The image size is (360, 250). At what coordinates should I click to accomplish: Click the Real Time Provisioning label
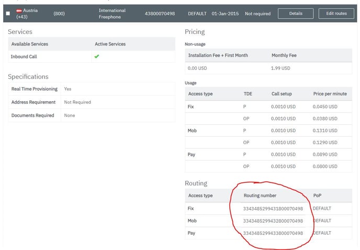(x=35, y=89)
